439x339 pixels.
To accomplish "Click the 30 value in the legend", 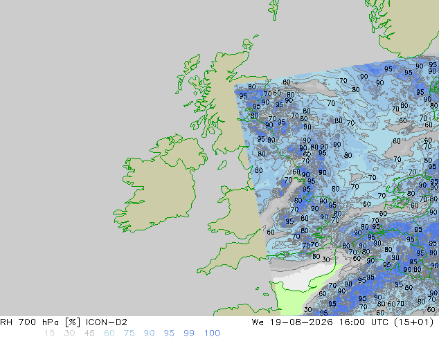I will (x=69, y=333).
